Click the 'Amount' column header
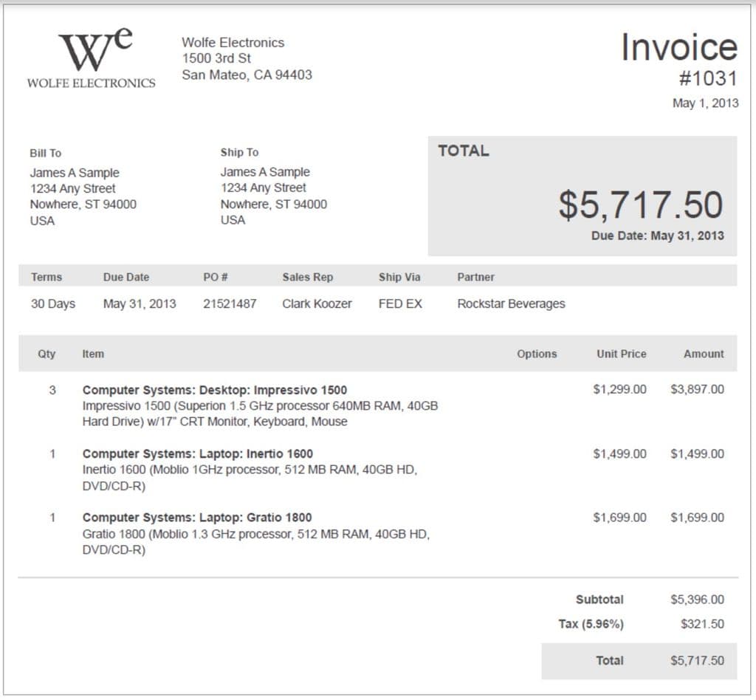This screenshot has width=756, height=700. [x=704, y=354]
